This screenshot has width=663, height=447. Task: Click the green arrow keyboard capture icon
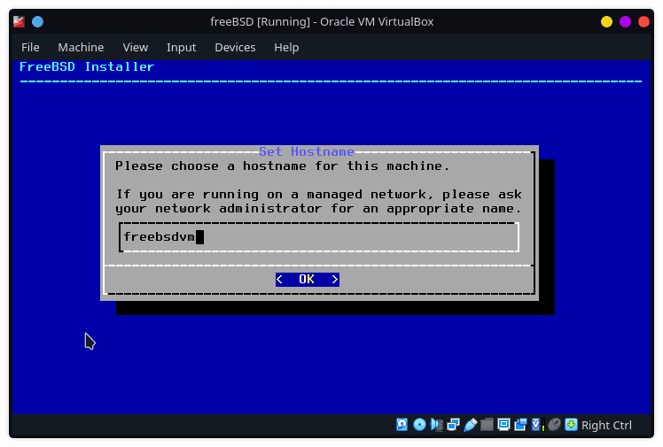click(571, 425)
